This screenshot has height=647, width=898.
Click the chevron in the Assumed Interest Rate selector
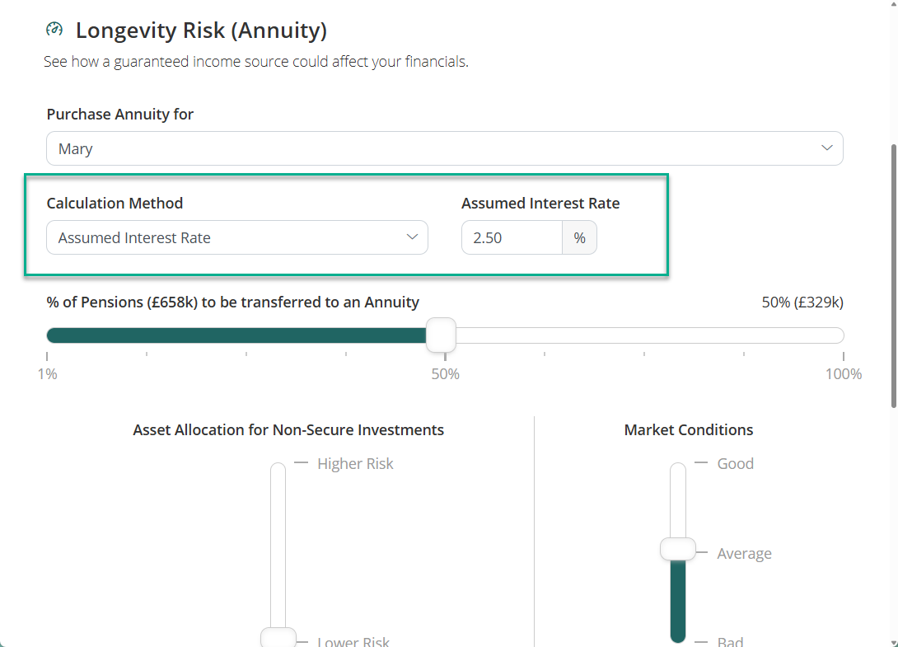pyautogui.click(x=412, y=237)
